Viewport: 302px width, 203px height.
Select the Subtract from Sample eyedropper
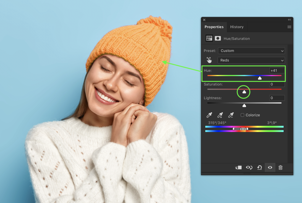click(x=231, y=115)
